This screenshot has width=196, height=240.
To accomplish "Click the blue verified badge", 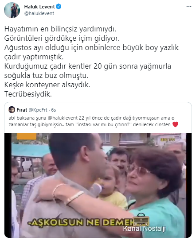I will (x=59, y=7).
